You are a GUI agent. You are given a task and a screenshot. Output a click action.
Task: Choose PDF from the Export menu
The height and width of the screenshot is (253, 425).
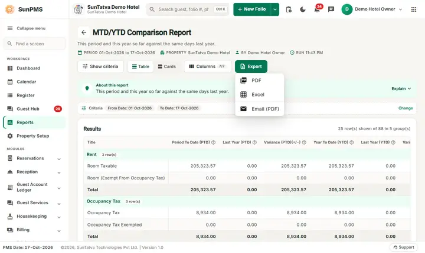click(259, 81)
